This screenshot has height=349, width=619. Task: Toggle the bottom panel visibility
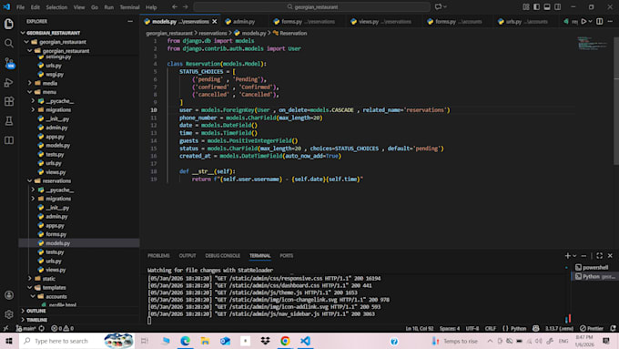coord(547,6)
